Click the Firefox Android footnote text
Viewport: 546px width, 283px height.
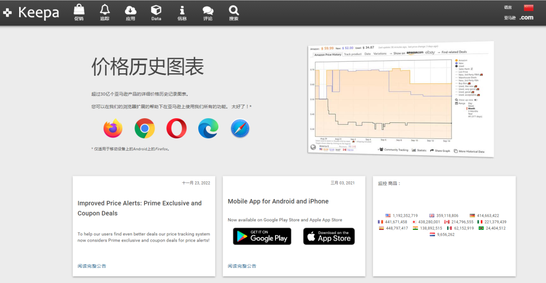[x=130, y=149]
